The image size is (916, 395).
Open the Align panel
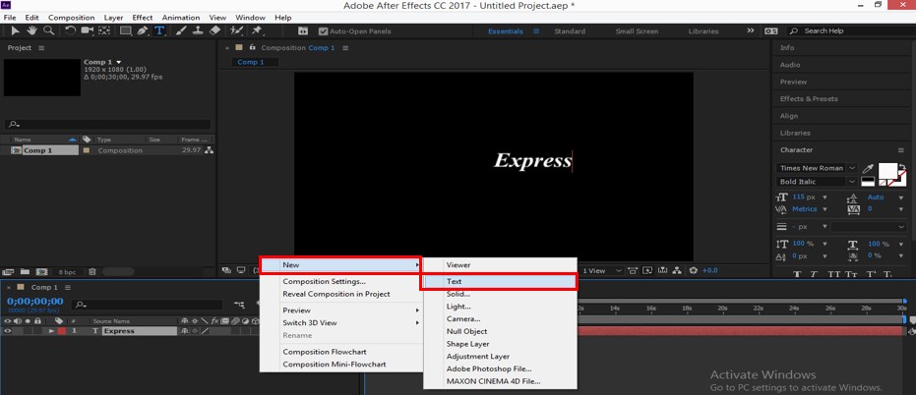coord(789,116)
